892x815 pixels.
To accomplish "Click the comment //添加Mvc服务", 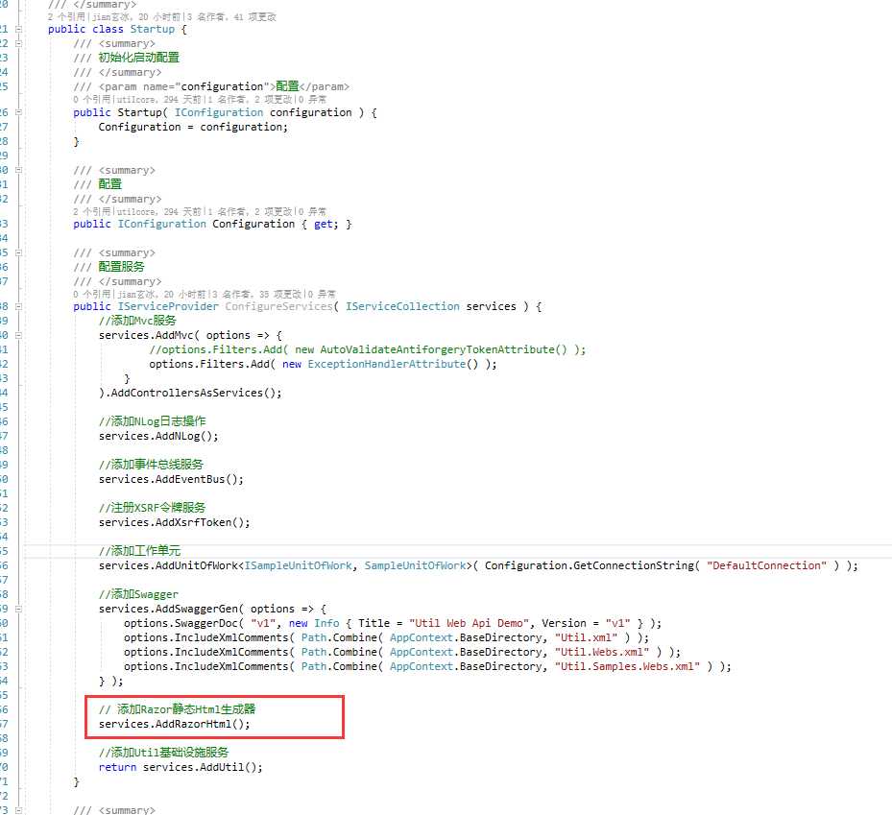I will 137,321.
